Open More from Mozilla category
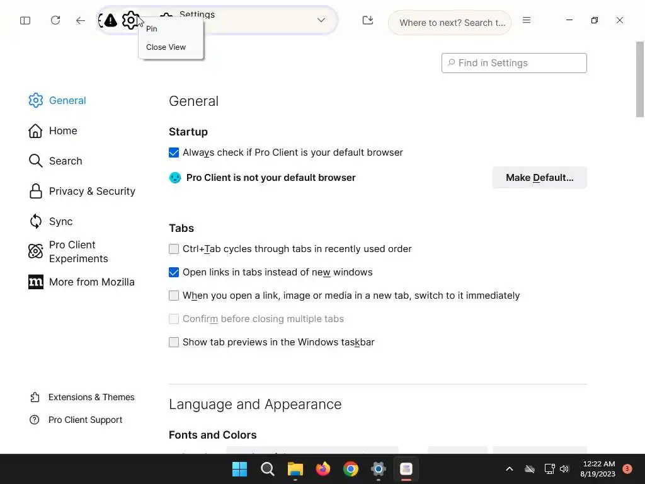 click(x=81, y=282)
